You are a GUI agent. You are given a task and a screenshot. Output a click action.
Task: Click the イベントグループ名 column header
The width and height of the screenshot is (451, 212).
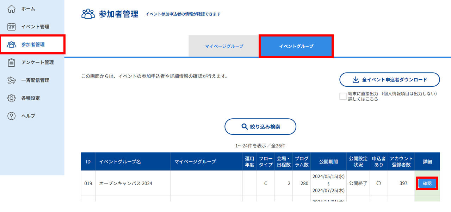[120, 161]
